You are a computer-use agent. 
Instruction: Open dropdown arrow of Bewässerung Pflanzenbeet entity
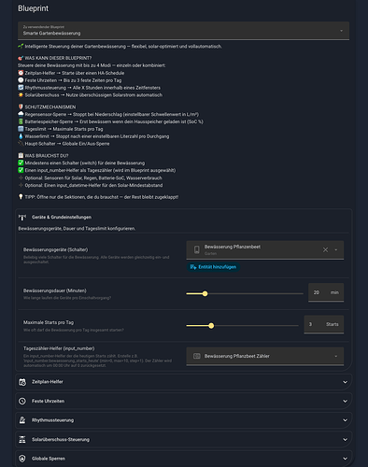(336, 249)
